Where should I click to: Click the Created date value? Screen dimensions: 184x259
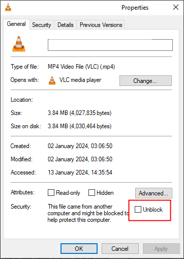click(x=80, y=146)
